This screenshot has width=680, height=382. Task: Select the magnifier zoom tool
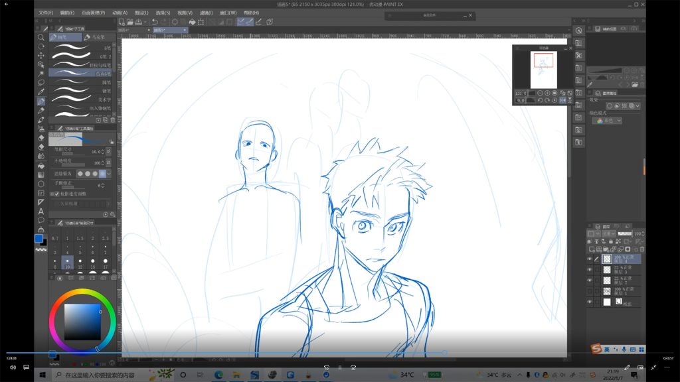point(41,37)
